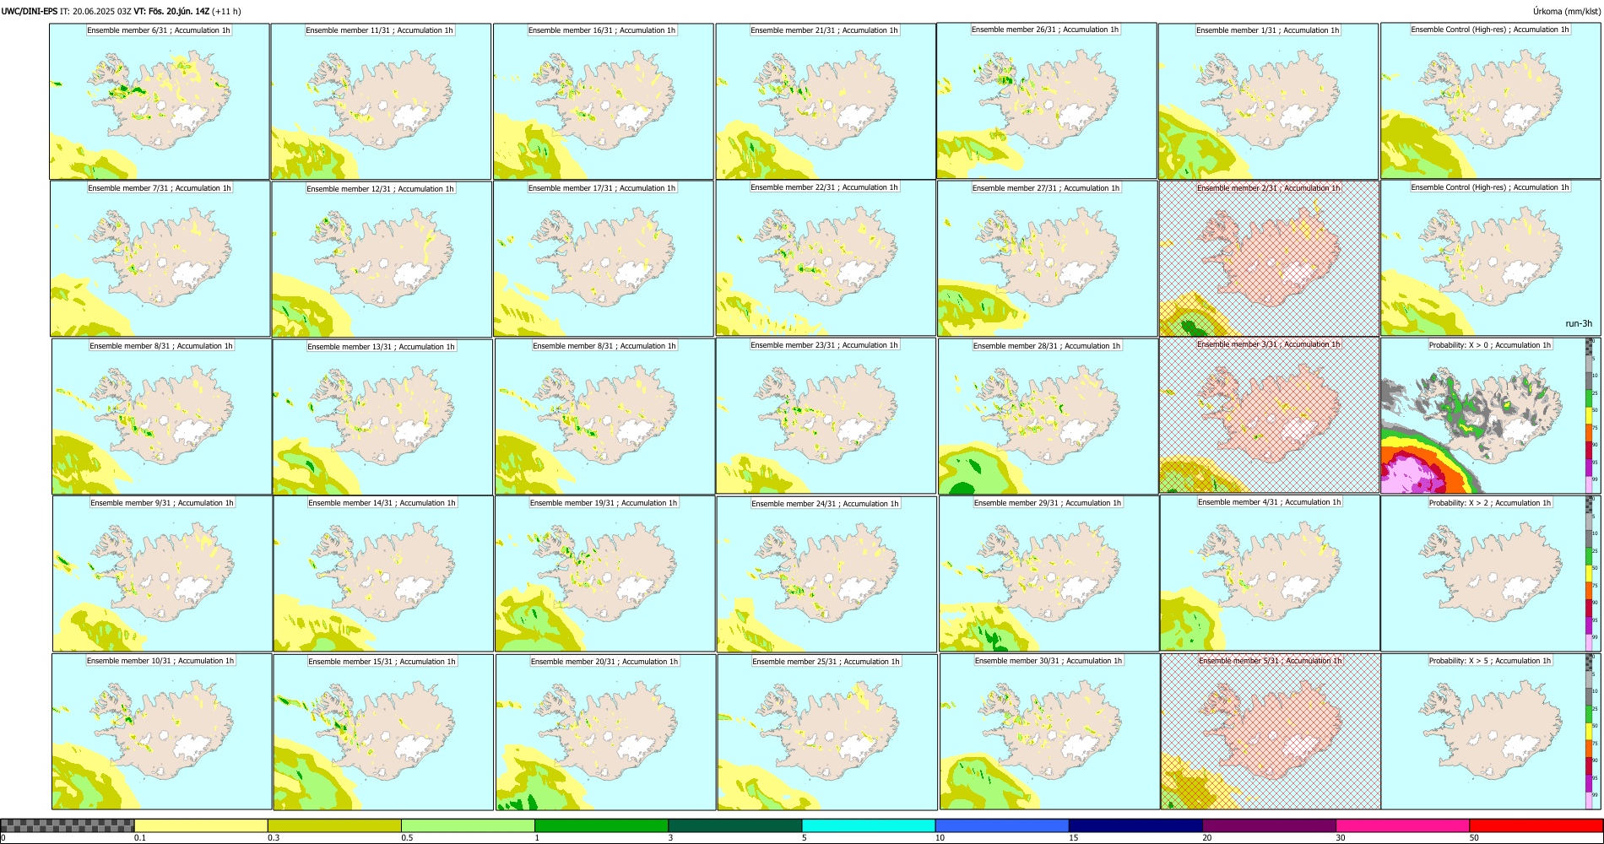Open the Ensemble member 27/31 map panel
1604x844 pixels.
tap(1048, 259)
